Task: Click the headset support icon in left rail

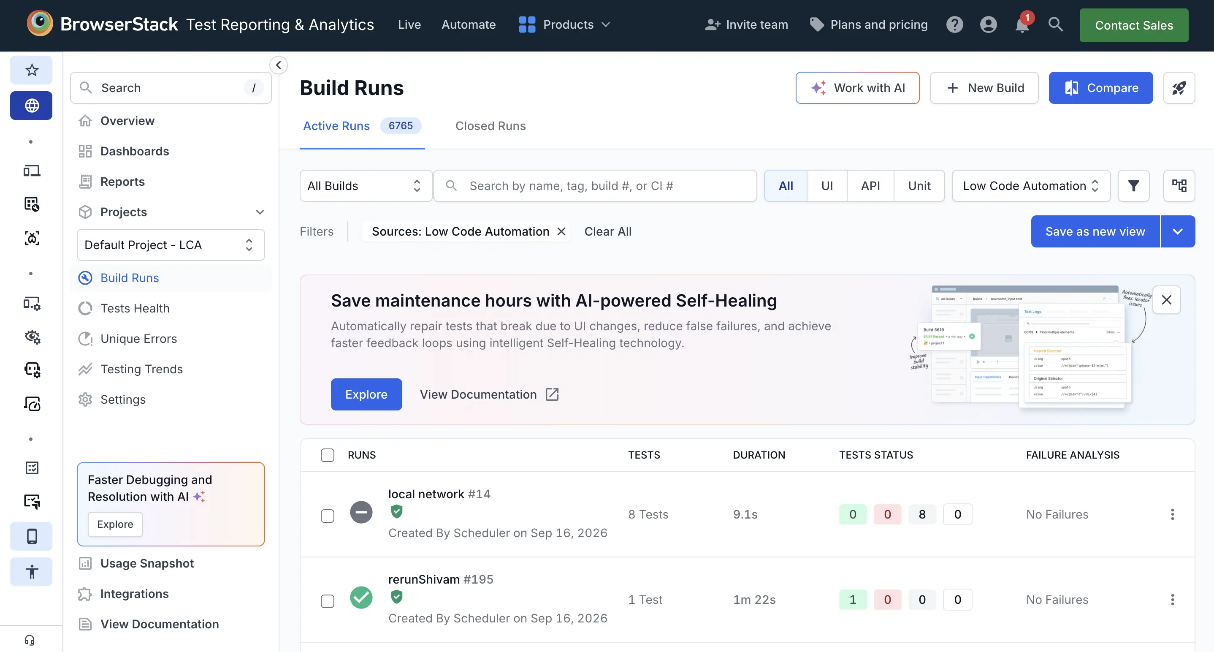Action: click(30, 640)
